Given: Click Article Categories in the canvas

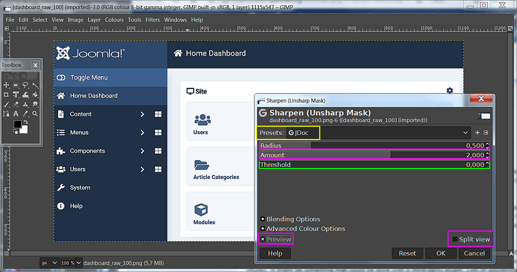Looking at the screenshot, I should click(x=216, y=177).
